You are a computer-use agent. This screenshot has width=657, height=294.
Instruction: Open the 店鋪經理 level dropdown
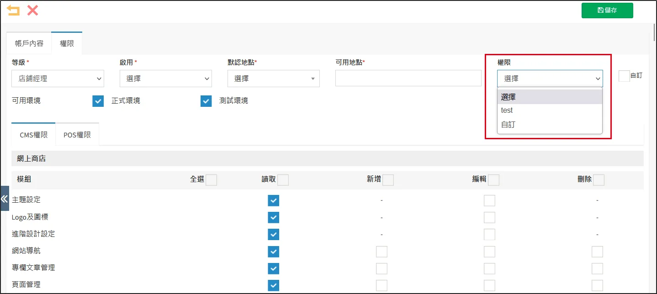[58, 78]
